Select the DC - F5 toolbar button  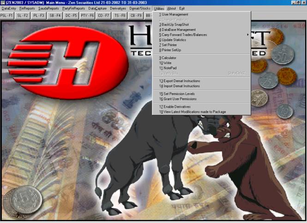(x=71, y=15)
